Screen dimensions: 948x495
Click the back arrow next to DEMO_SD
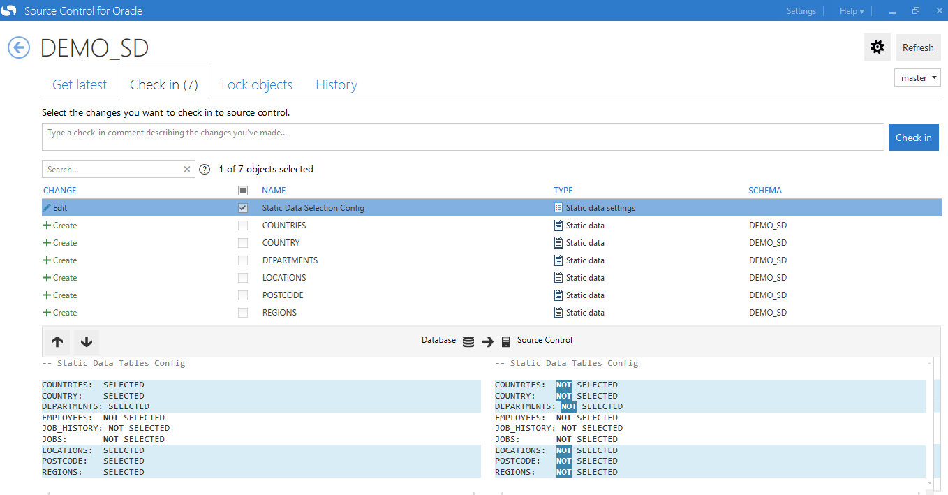point(19,47)
